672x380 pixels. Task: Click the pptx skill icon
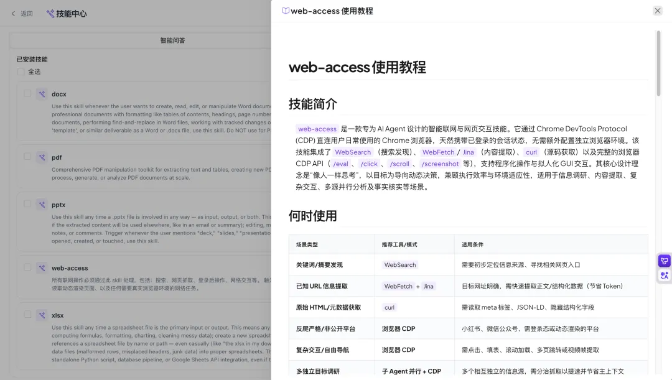pyautogui.click(x=42, y=205)
